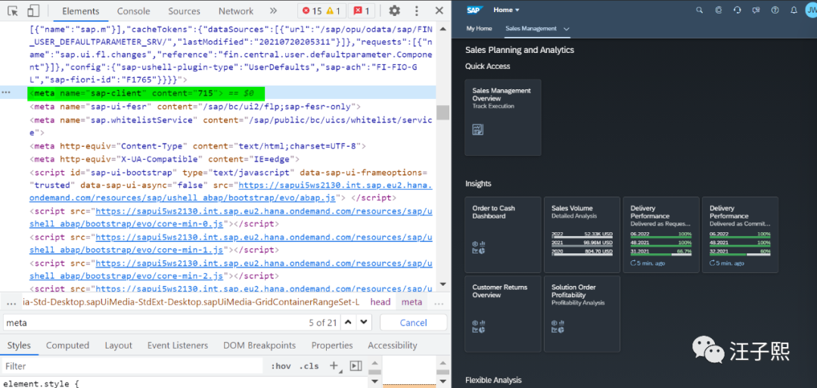This screenshot has height=388, width=817.
Task: Select the meta sap-ui-fesr node
Action: [x=195, y=107]
